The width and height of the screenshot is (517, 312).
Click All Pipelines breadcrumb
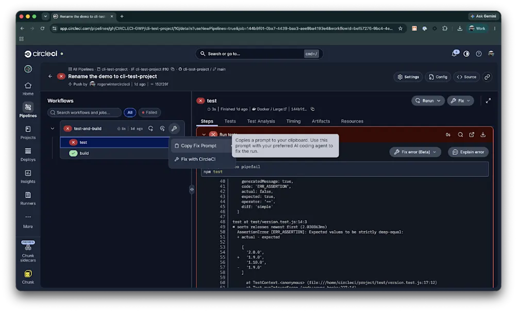pyautogui.click(x=81, y=69)
